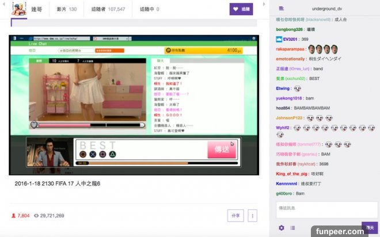Click the heart icon on the follow button
380x237 pixels.
pyautogui.click(x=235, y=9)
